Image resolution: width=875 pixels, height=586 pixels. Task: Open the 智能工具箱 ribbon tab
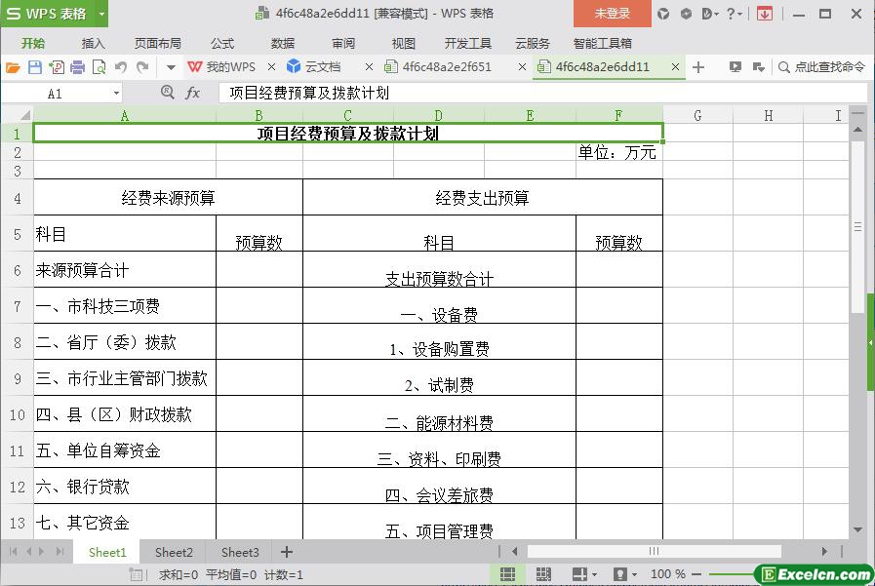tap(602, 44)
